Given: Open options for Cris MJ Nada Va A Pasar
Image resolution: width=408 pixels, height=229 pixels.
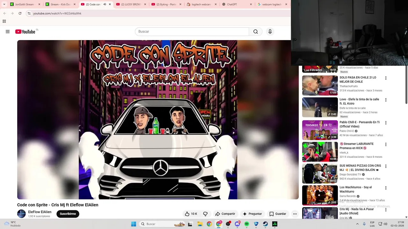Looking at the screenshot, I should coord(386,210).
